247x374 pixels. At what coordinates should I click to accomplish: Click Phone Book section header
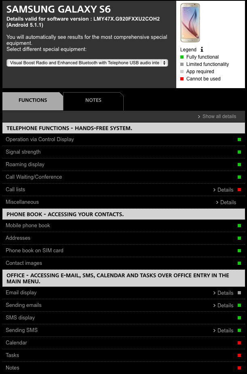(124, 214)
